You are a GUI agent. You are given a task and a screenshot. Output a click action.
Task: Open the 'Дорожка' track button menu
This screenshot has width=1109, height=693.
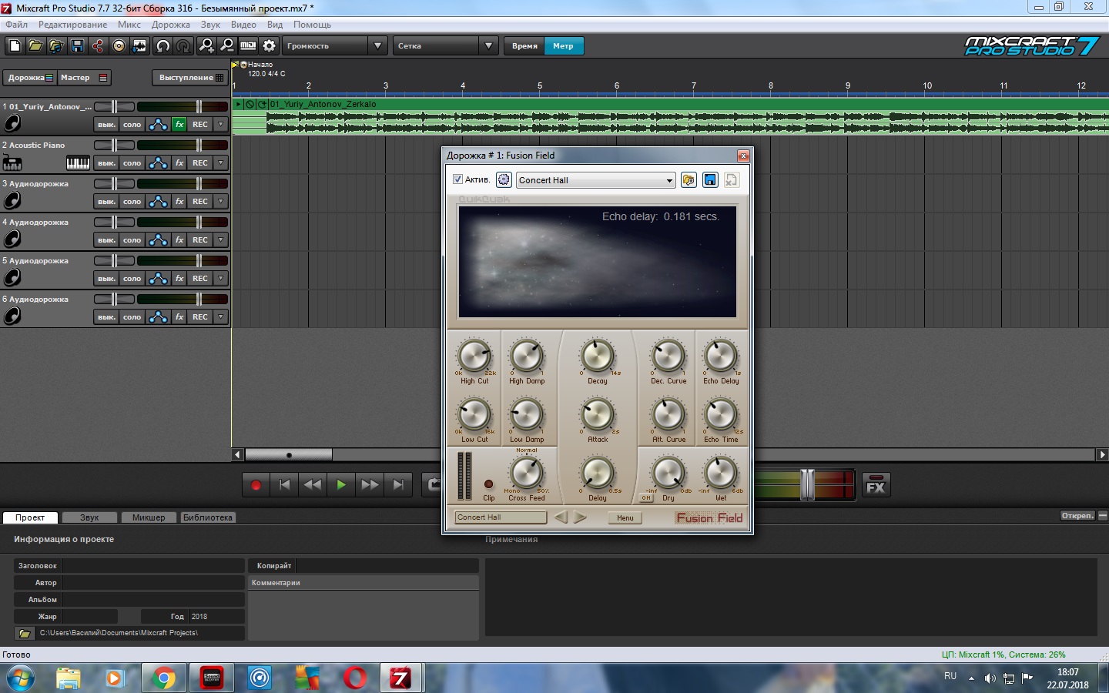30,78
